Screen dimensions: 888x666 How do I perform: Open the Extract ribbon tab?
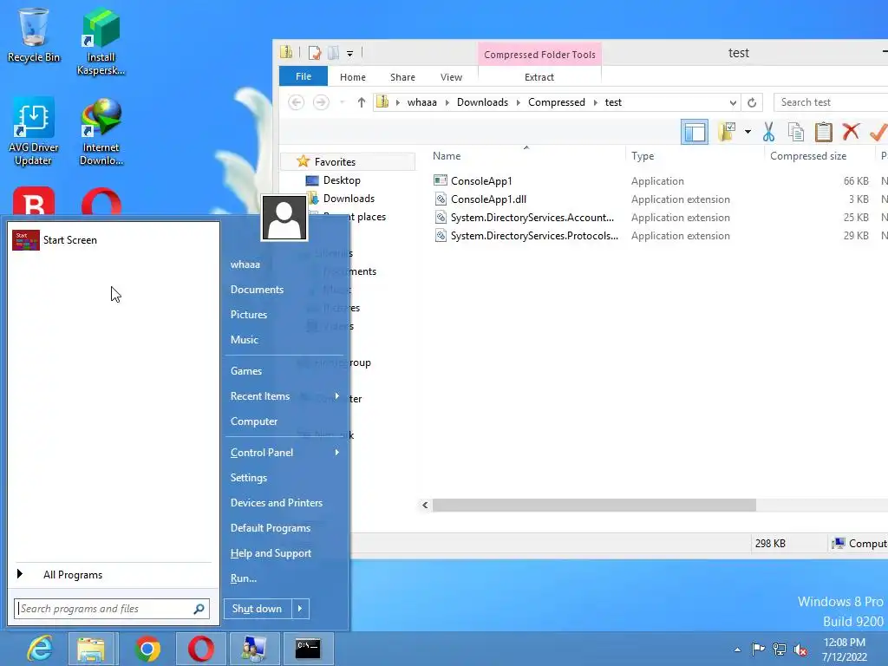[539, 77]
